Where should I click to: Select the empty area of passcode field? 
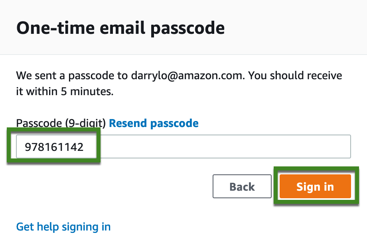pos(222,146)
